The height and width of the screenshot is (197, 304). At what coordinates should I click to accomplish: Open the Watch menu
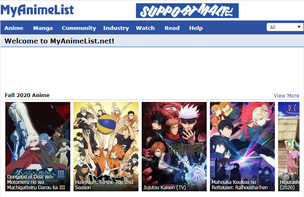[145, 28]
